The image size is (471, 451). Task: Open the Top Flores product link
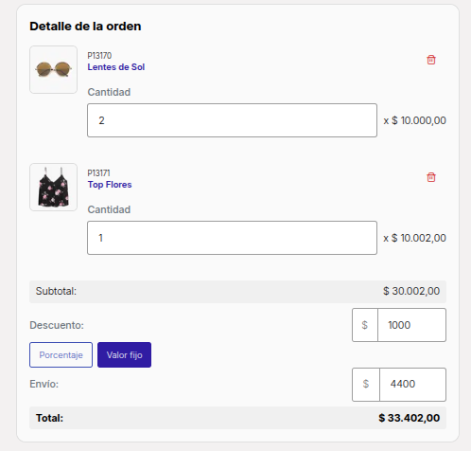(x=110, y=185)
